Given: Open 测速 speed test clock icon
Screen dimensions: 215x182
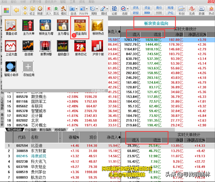Looking at the screenshot, I should click(x=40, y=10).
